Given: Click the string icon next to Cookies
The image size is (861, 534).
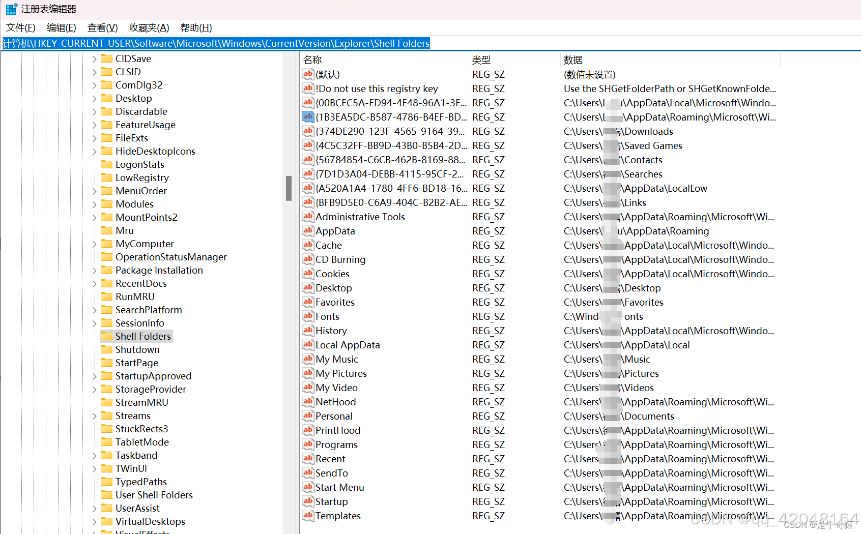Looking at the screenshot, I should pos(308,274).
